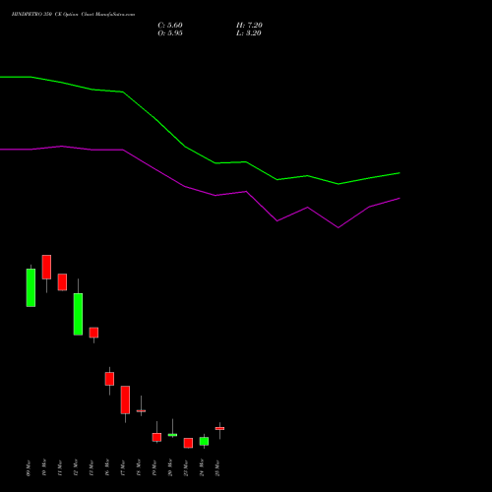
Task: Click the 12 Mar date label
Action: click(x=76, y=468)
